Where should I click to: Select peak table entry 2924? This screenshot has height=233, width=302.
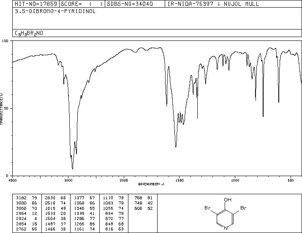pos(27,219)
